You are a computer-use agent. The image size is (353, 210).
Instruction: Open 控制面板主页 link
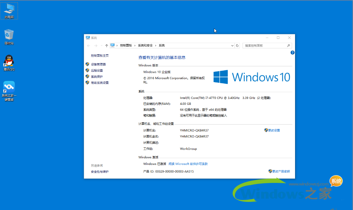coord(100,56)
